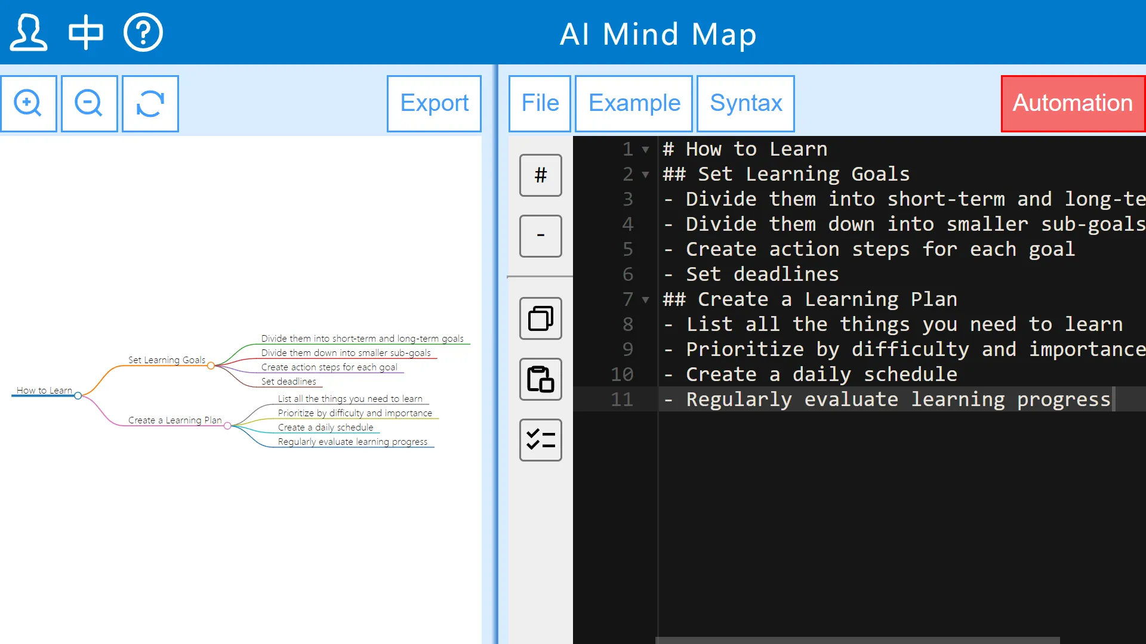Zoom in on the mind map
This screenshot has width=1146, height=644.
coord(28,103)
